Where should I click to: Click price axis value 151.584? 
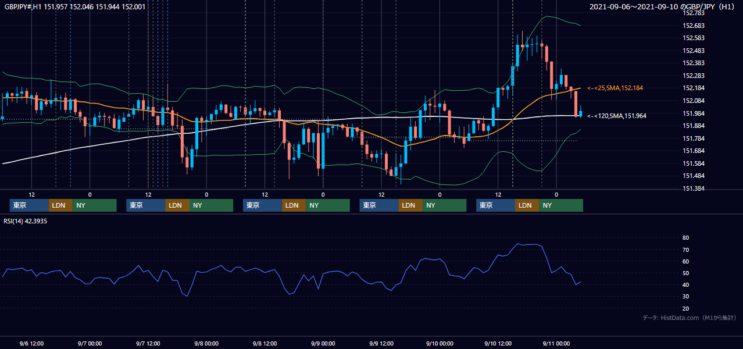pos(693,163)
